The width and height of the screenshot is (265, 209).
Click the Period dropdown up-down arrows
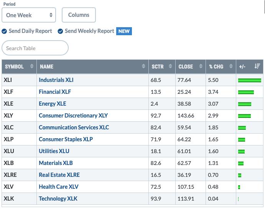(51, 15)
